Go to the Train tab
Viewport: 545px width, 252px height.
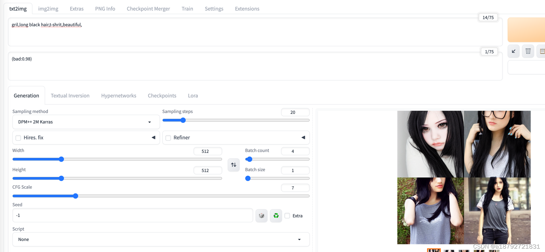point(187,9)
